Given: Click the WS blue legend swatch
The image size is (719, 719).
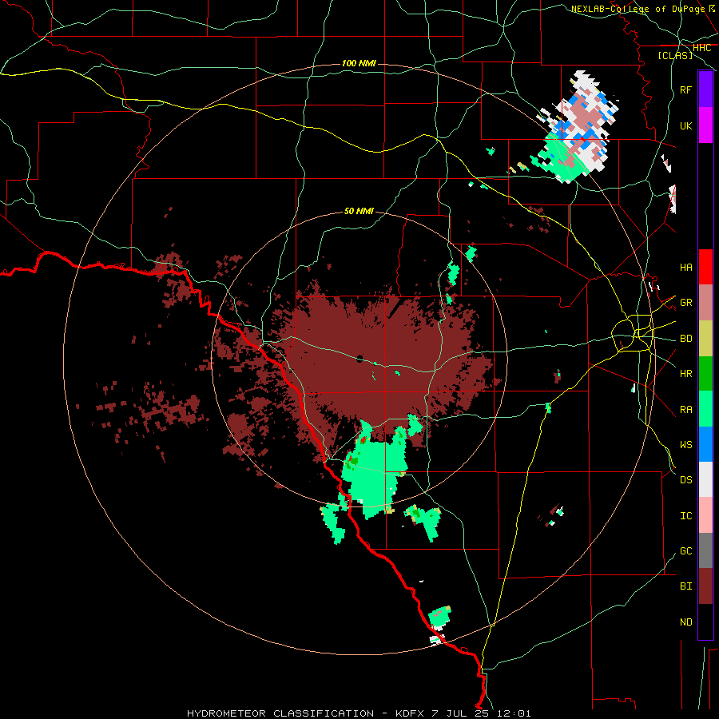Looking at the screenshot, I should 705,444.
